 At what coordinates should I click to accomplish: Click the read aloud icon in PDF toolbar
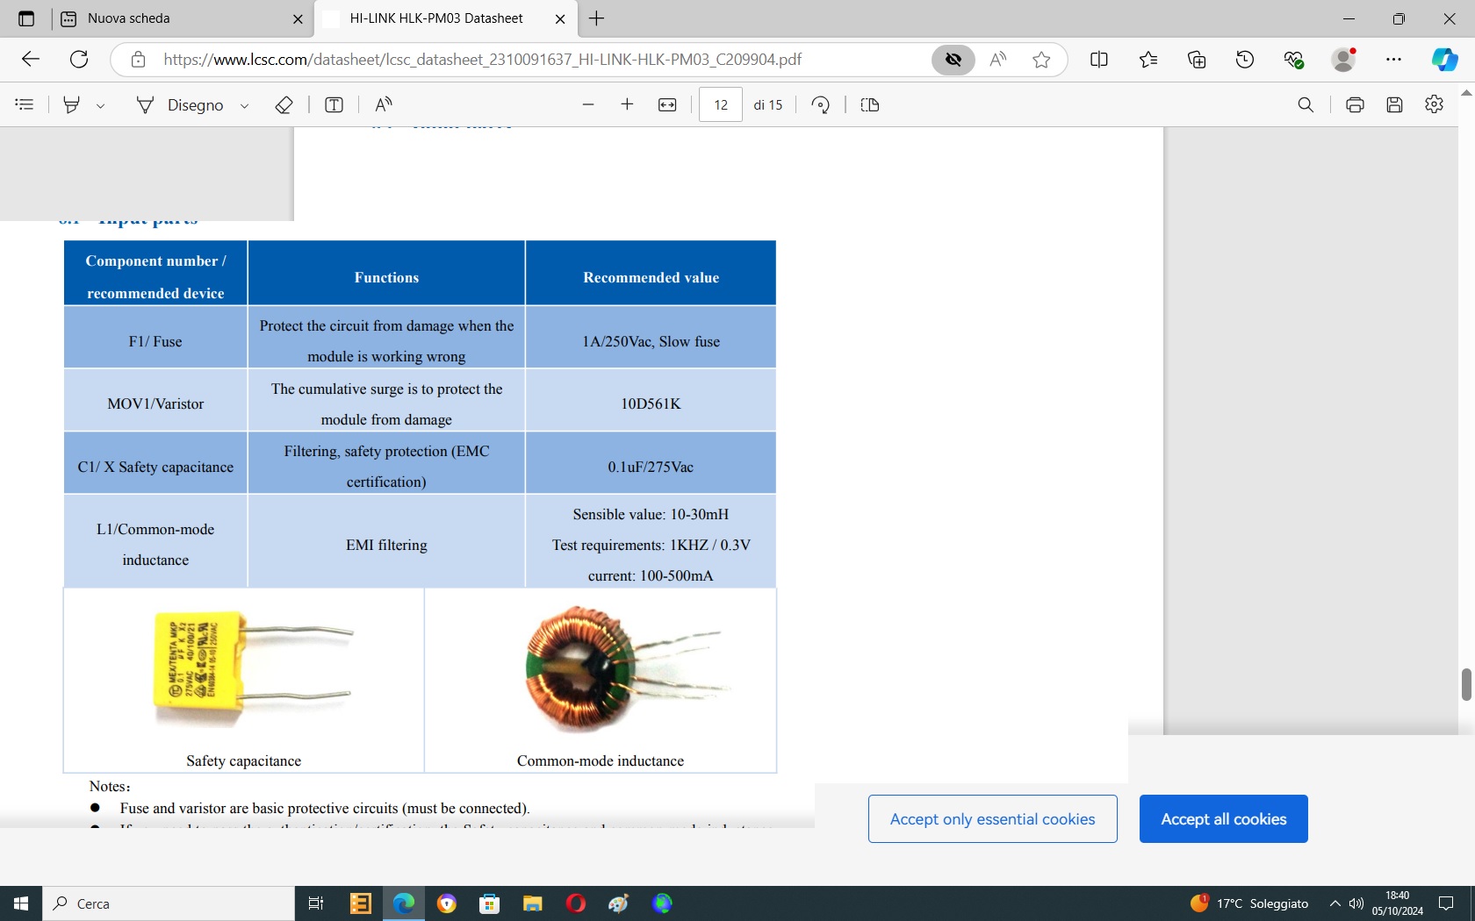click(x=383, y=105)
